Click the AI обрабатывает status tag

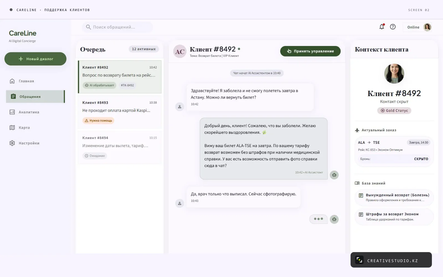click(99, 85)
